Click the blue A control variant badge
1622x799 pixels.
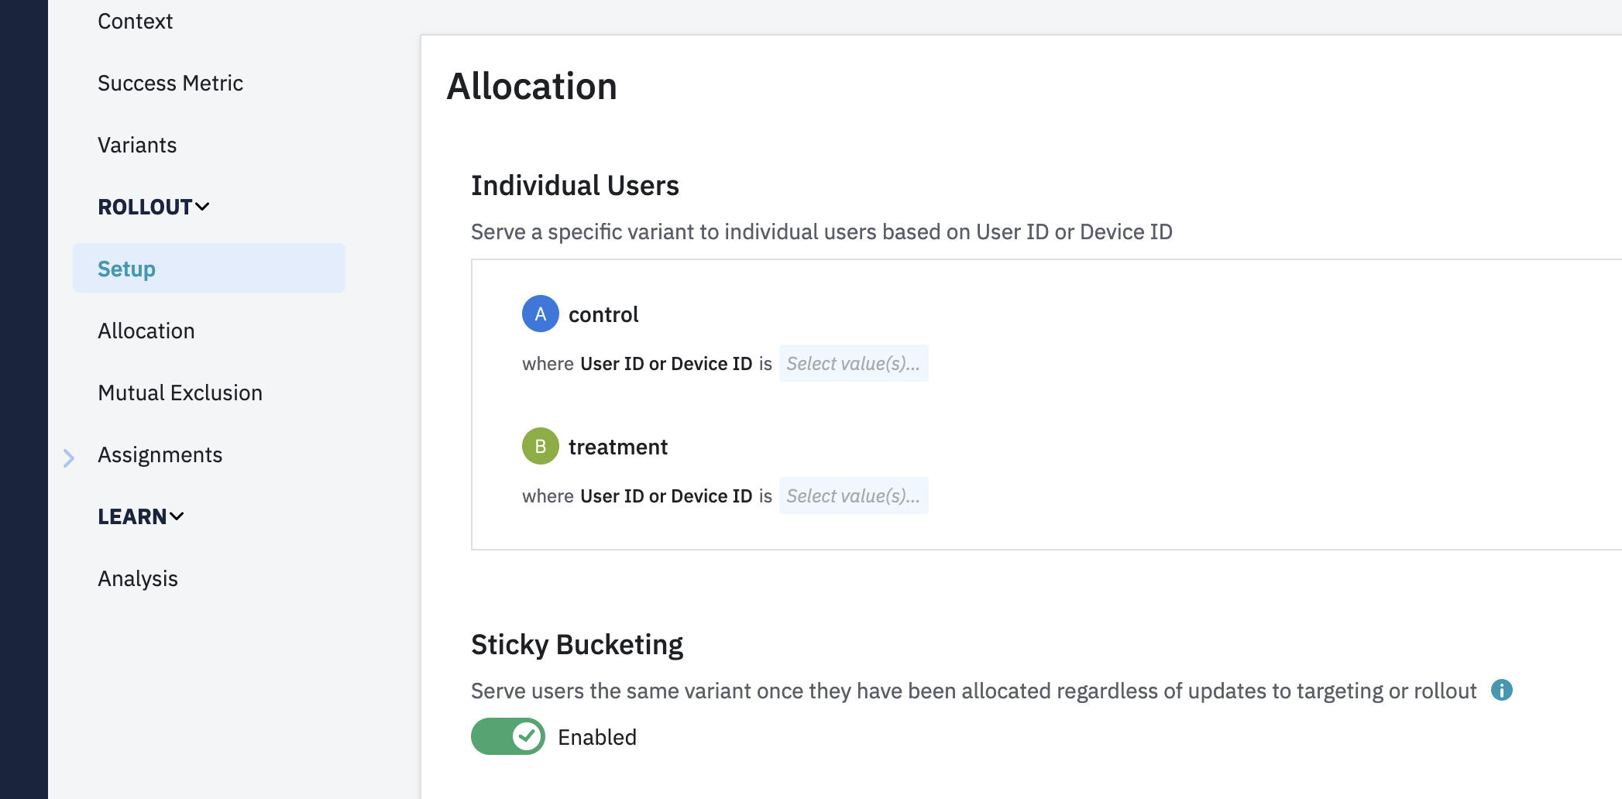point(540,314)
